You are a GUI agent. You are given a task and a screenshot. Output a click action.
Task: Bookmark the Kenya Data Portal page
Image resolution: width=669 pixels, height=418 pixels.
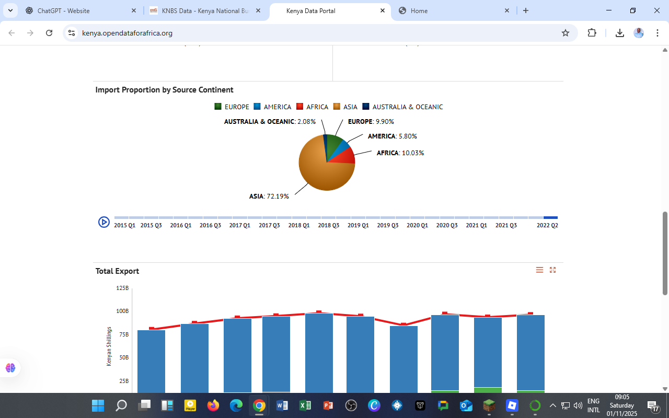click(565, 32)
